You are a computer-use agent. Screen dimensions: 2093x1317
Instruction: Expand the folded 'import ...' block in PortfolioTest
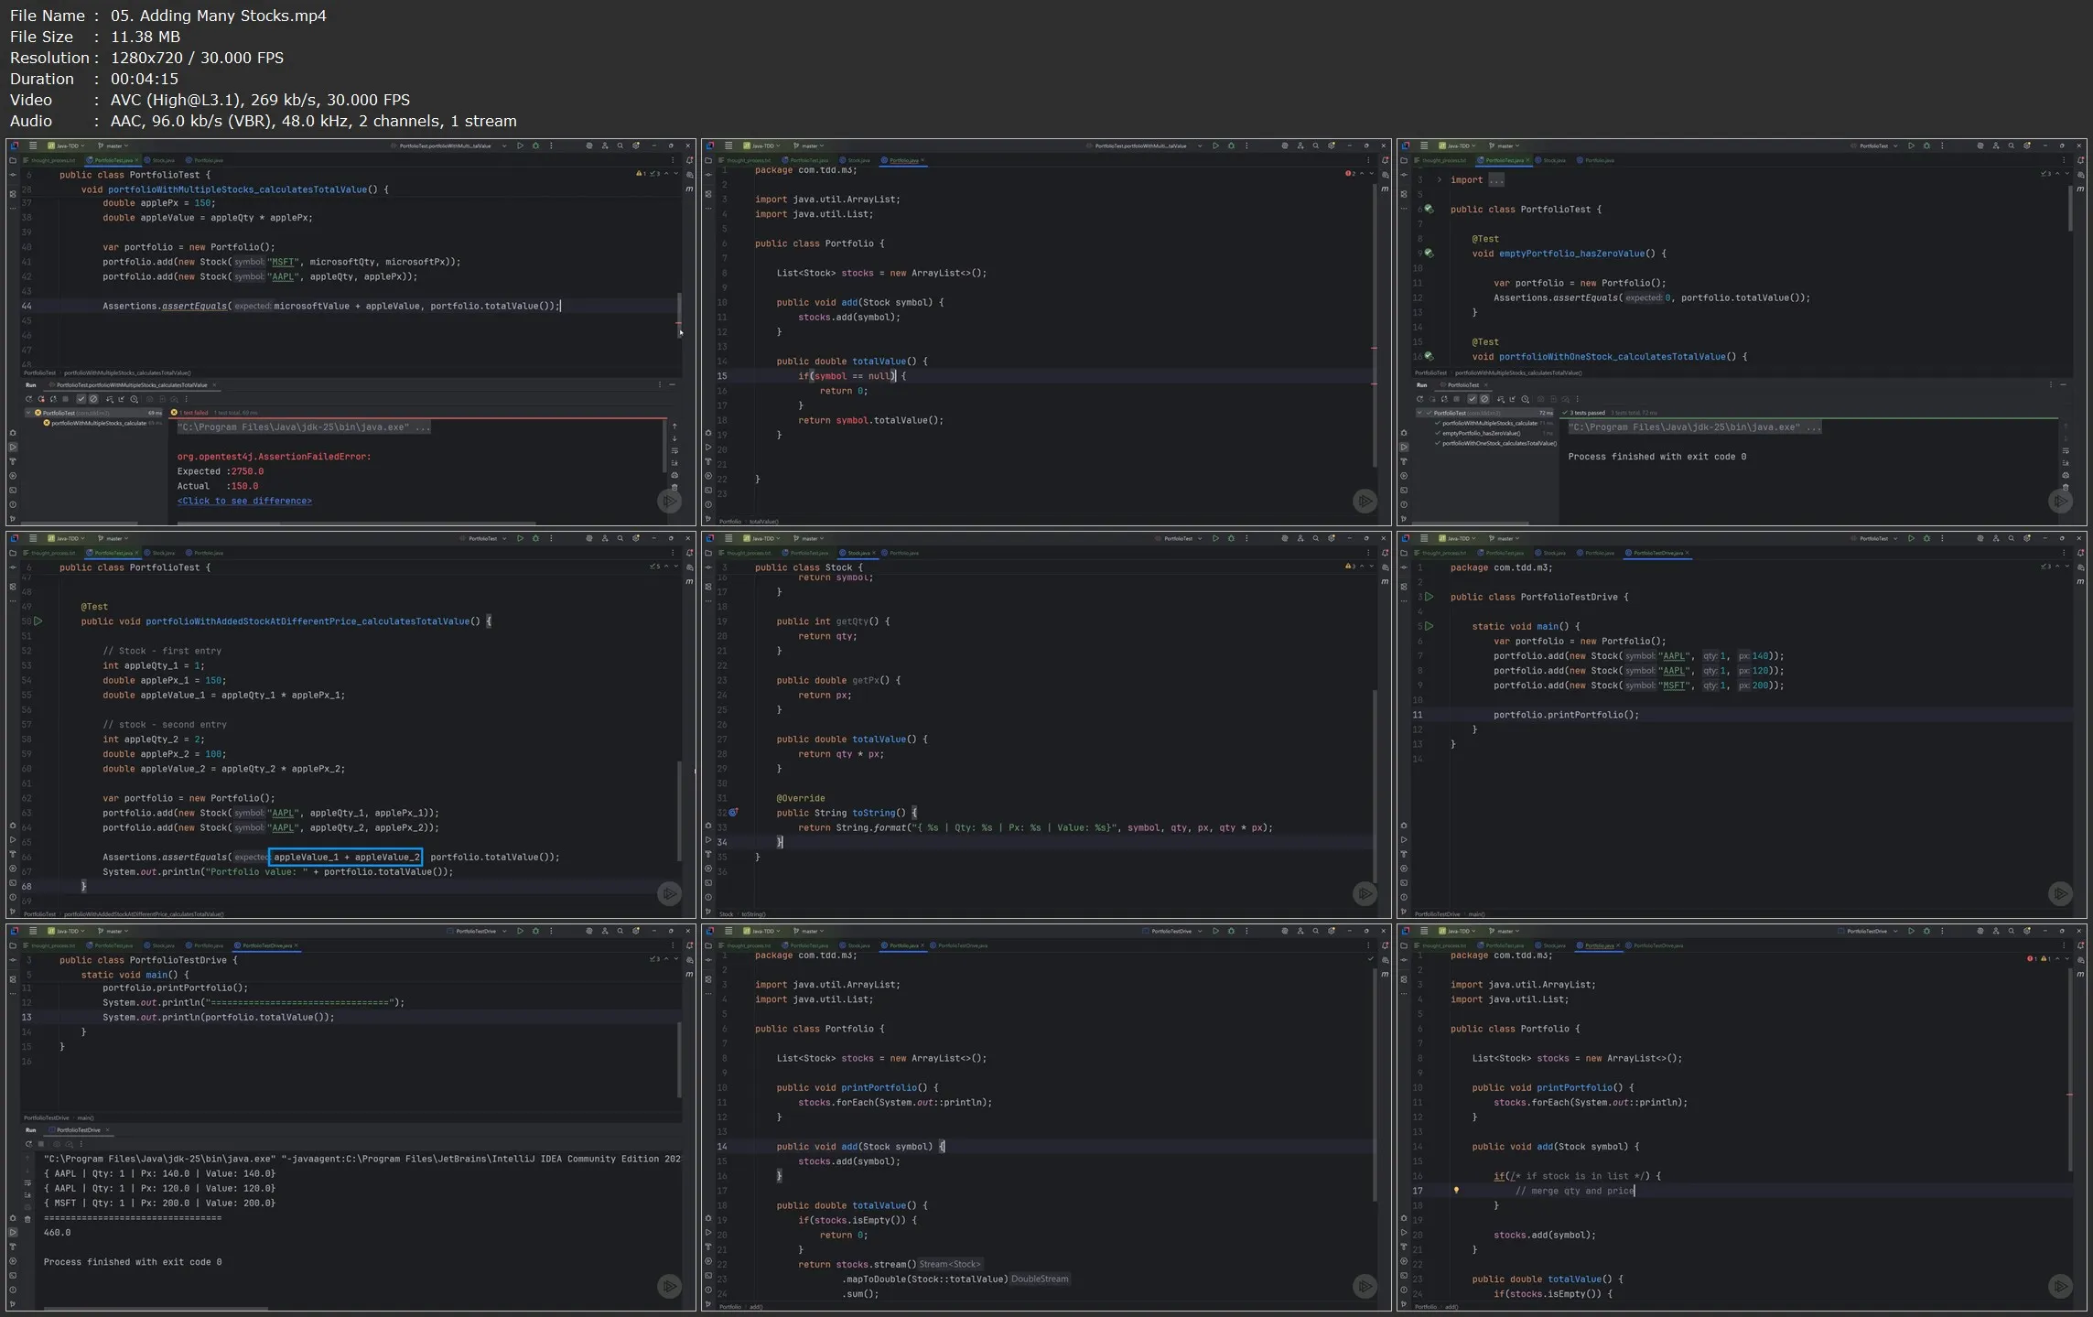coord(1440,180)
